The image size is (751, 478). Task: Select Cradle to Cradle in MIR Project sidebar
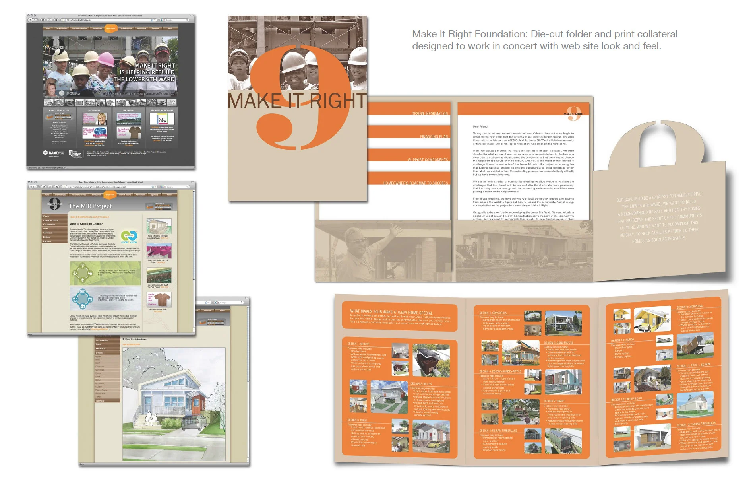(x=54, y=220)
